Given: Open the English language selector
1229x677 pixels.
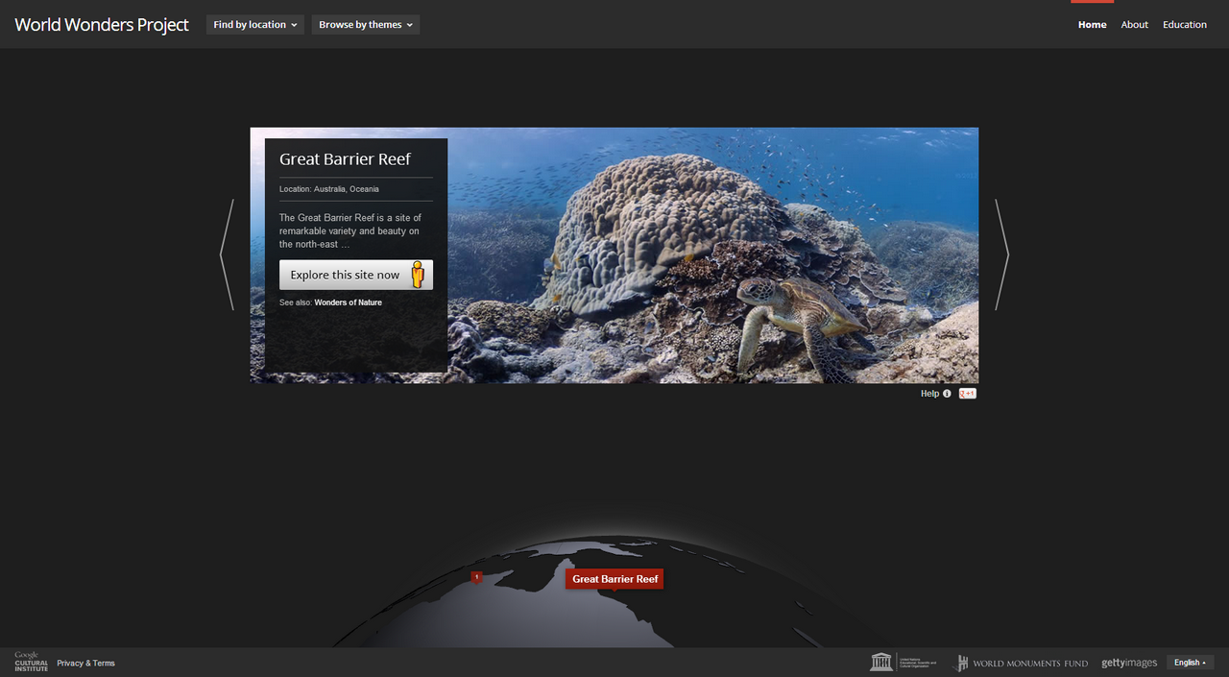Looking at the screenshot, I should pyautogui.click(x=1191, y=663).
